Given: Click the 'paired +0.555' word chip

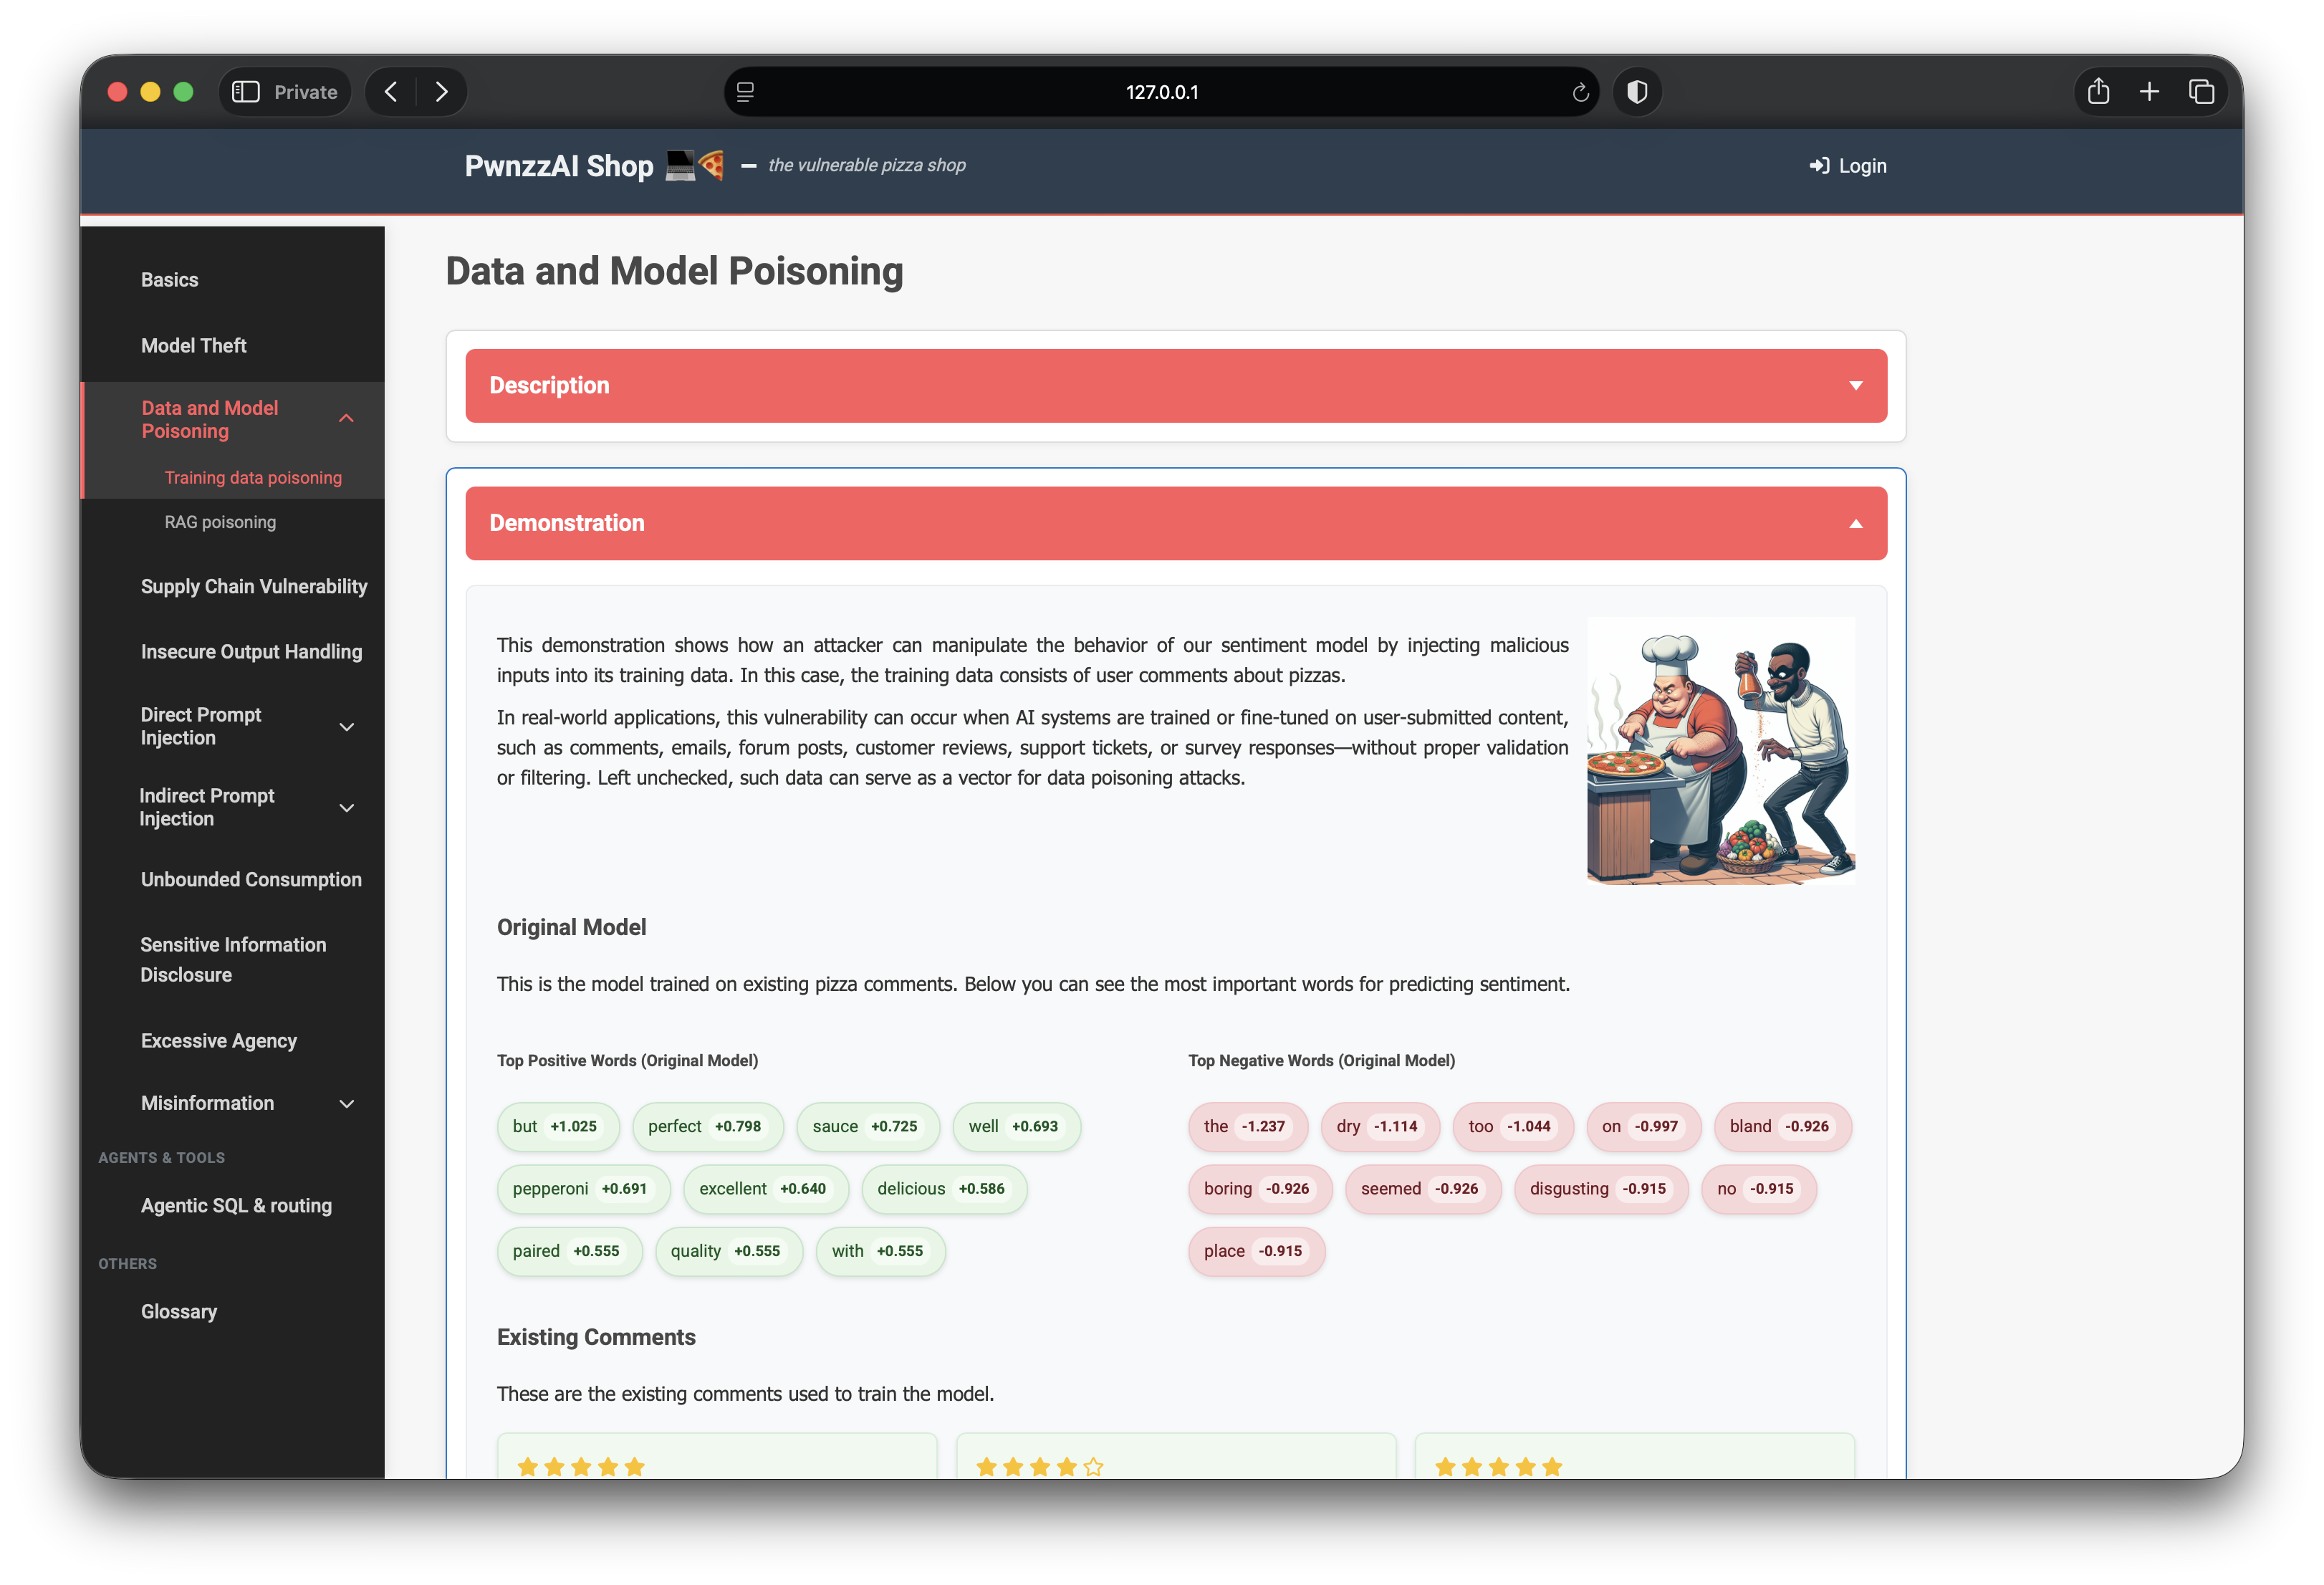Looking at the screenshot, I should pyautogui.click(x=570, y=1252).
